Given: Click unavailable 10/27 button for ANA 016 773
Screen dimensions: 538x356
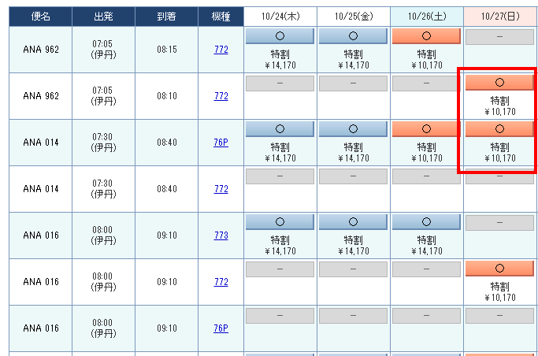Looking at the screenshot, I should (x=499, y=223).
